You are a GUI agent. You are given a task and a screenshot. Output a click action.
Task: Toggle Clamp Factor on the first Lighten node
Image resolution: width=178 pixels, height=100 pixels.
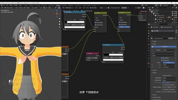[x=96, y=25]
